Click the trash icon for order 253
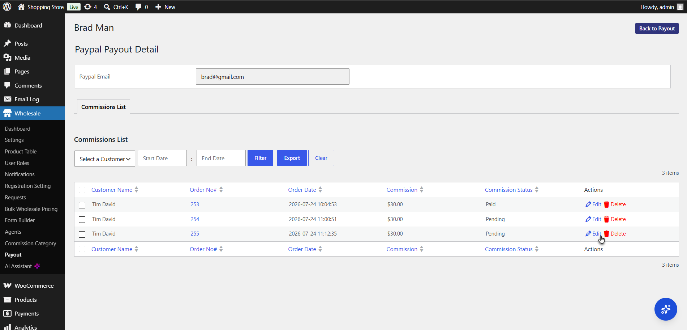The width and height of the screenshot is (687, 330). (x=606, y=204)
